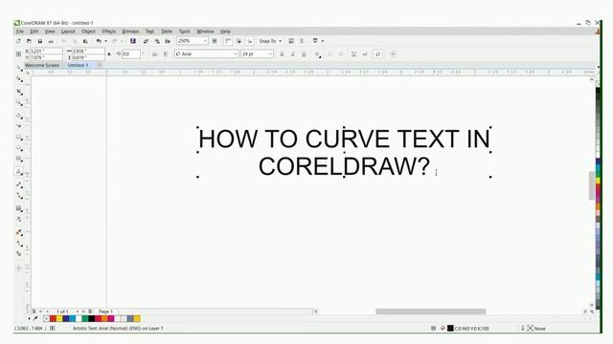
Task: Switch to the Welcome Screen tab
Action: (42, 65)
